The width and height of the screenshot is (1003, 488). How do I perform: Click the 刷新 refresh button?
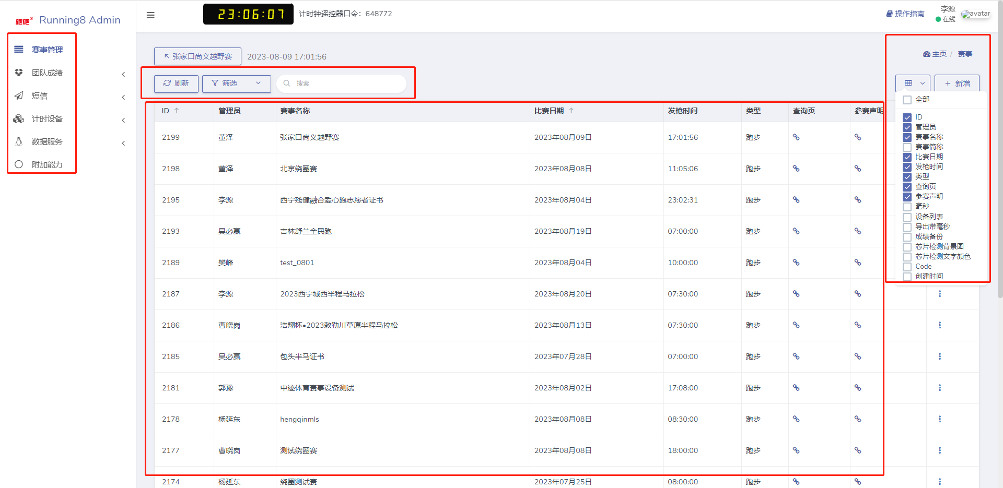click(176, 84)
